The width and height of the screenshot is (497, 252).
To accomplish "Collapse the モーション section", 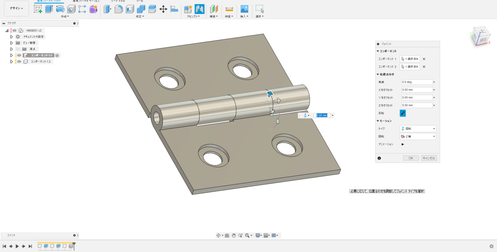I will click(x=378, y=121).
